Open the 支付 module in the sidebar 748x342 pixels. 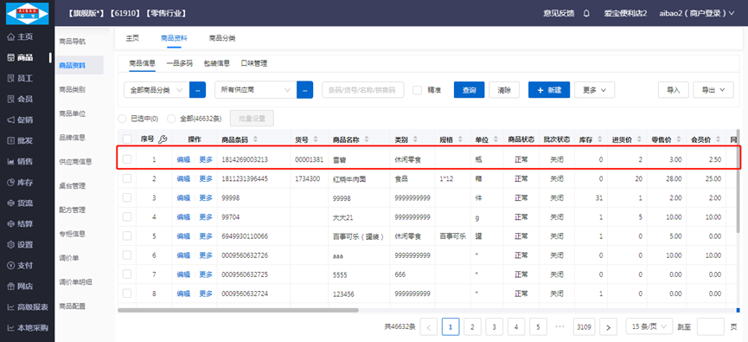(20, 266)
